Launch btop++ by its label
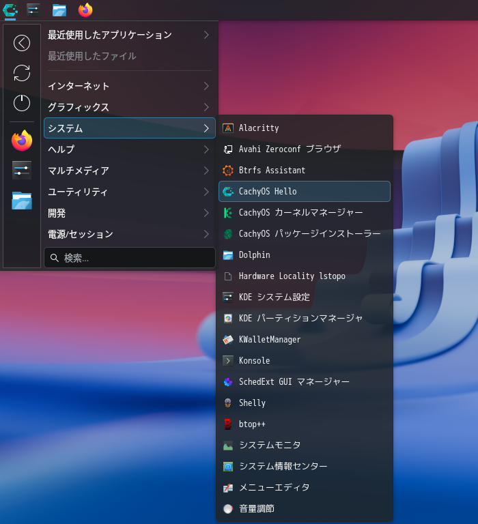478x524 pixels. click(x=252, y=424)
